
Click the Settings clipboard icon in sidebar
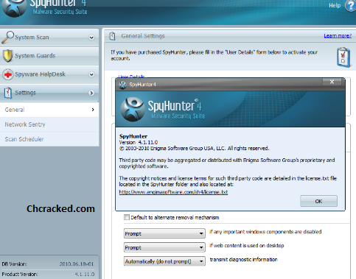[8, 93]
